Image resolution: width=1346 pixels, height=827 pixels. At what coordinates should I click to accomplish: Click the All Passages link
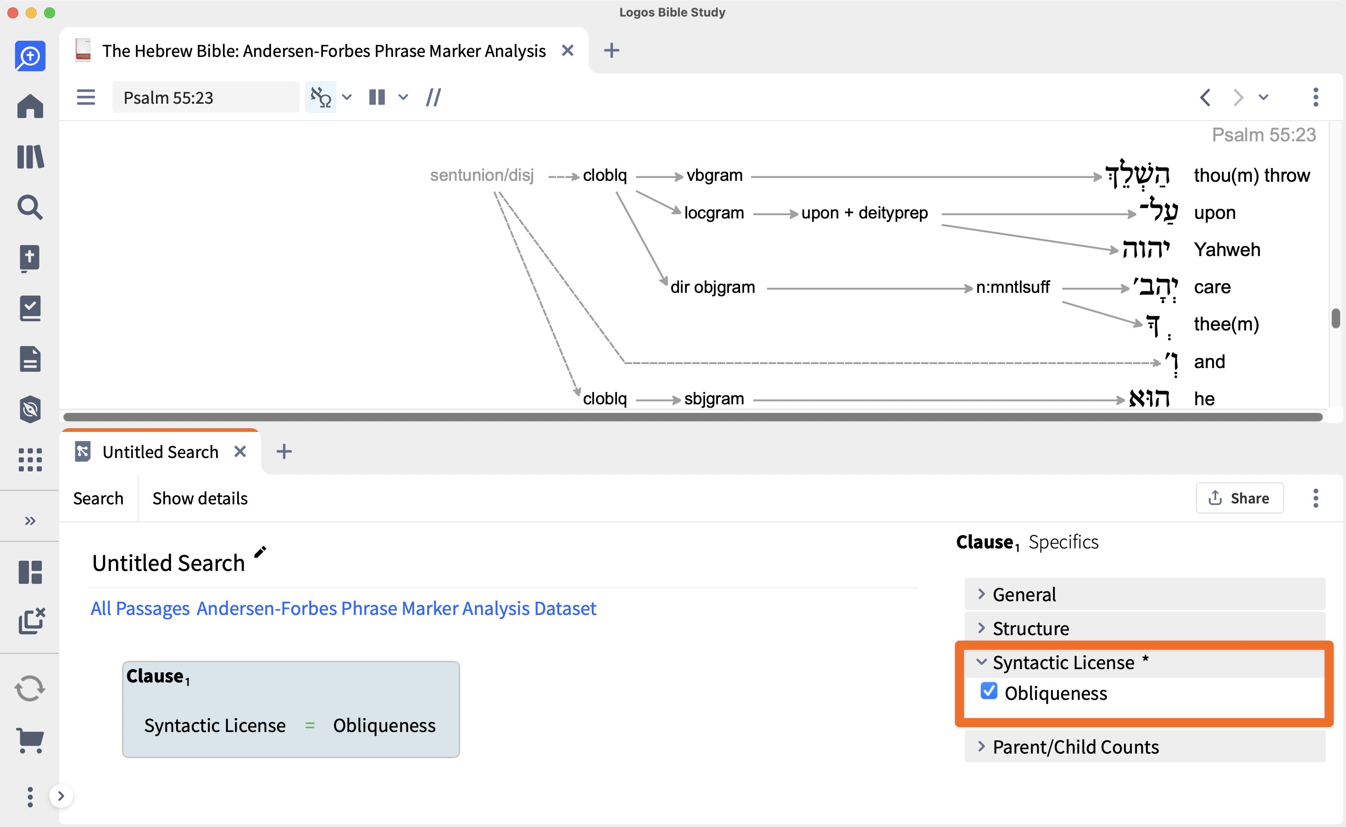click(x=140, y=608)
